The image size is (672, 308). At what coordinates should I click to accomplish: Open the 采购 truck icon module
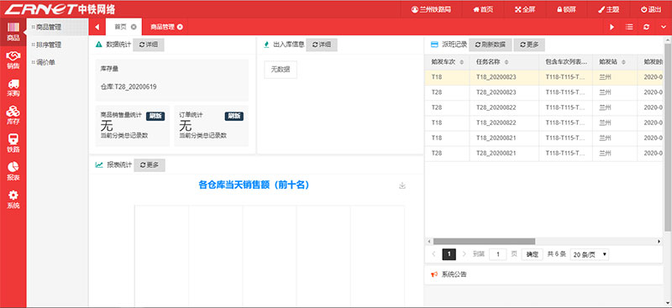pyautogui.click(x=13, y=88)
